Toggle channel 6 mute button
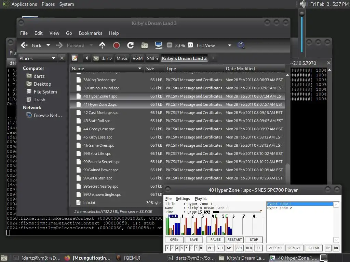 (x=191, y=248)
